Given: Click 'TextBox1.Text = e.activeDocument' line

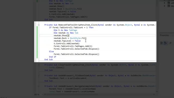Looking at the screenshot, I should pyautogui.click(x=68, y=78).
